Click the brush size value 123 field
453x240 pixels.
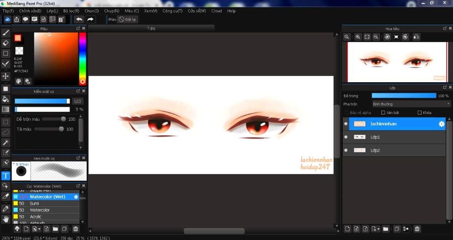(x=77, y=101)
